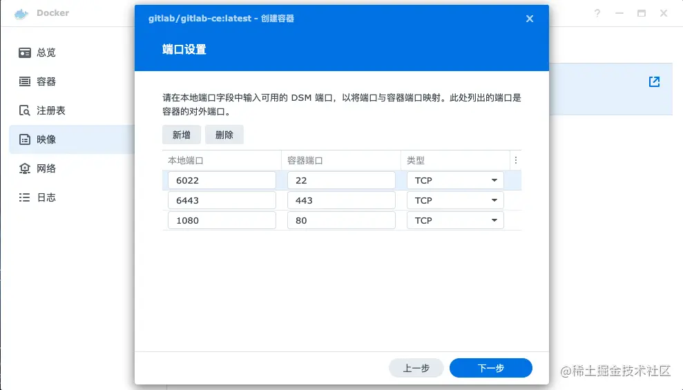Click the Docker whale logo icon

click(21, 14)
